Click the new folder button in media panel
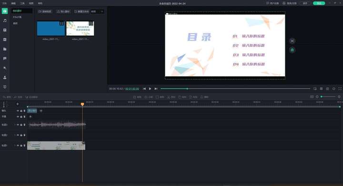Image resolution: width=343 pixels, height=186 pixels. (81, 11)
